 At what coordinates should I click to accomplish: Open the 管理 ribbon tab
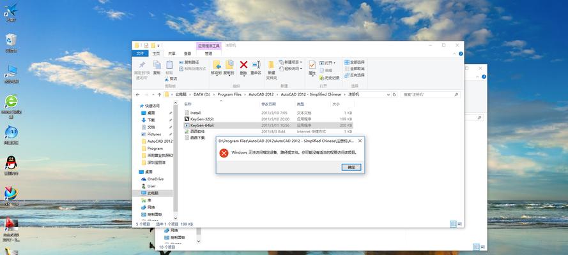(208, 54)
